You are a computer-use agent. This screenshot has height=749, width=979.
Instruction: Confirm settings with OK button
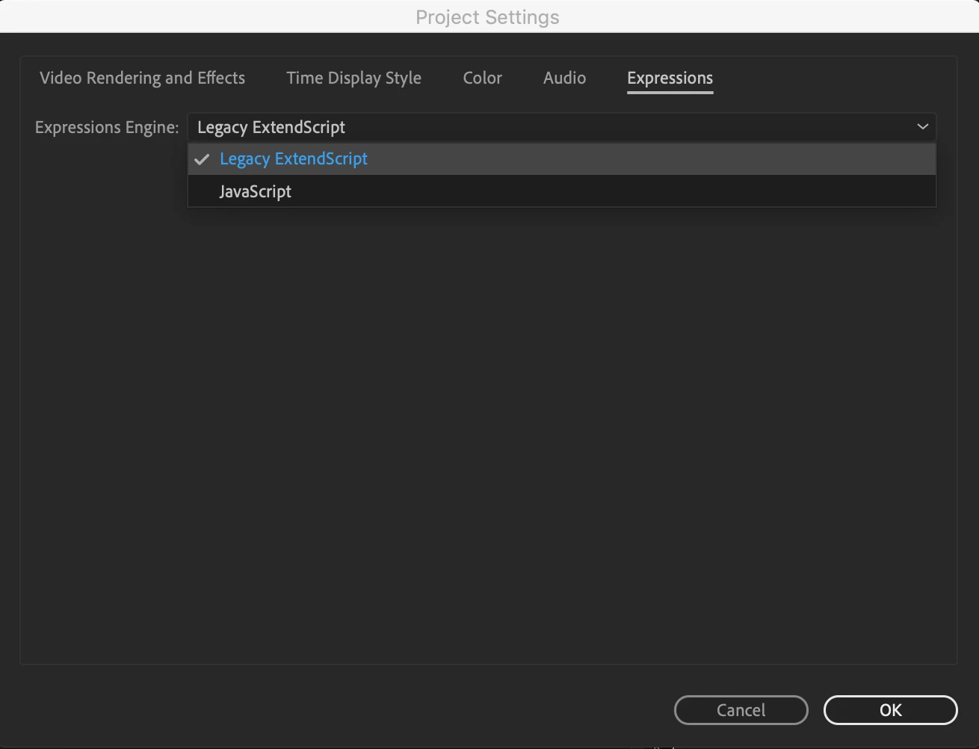(x=890, y=710)
